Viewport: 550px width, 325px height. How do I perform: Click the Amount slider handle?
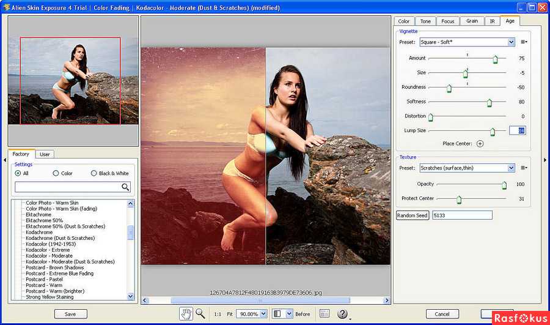(x=495, y=59)
